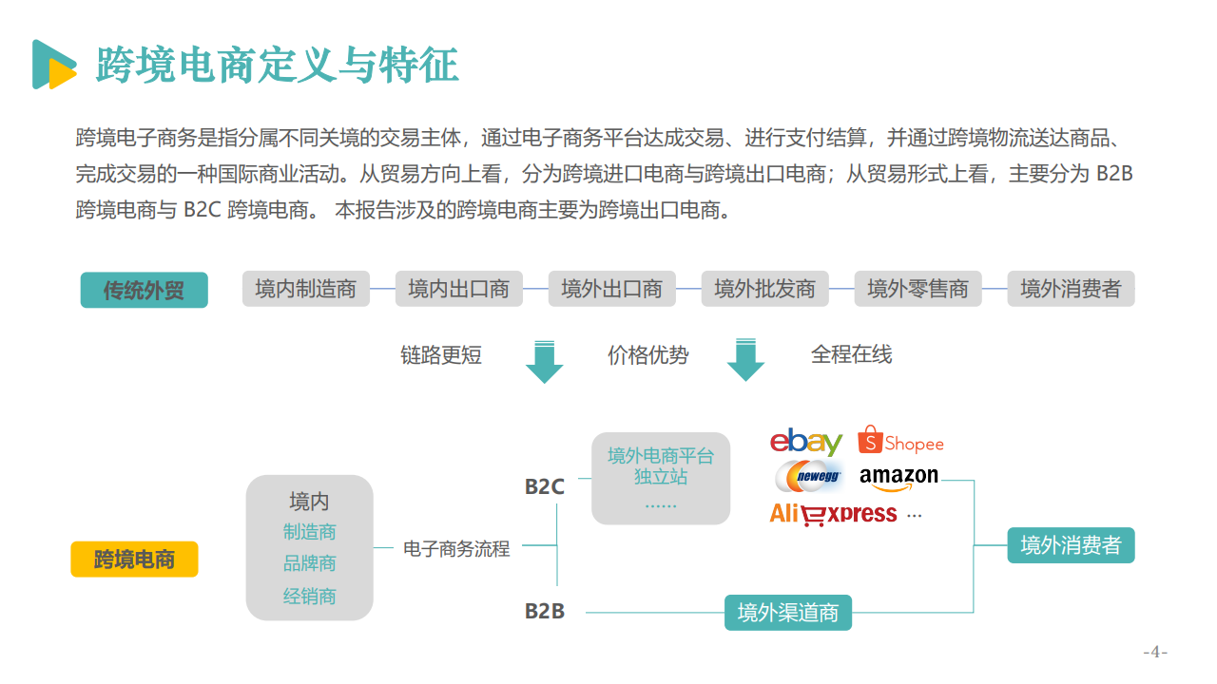Image resolution: width=1217 pixels, height=684 pixels.
Task: Click the 境外零售商 box
Action: (918, 289)
